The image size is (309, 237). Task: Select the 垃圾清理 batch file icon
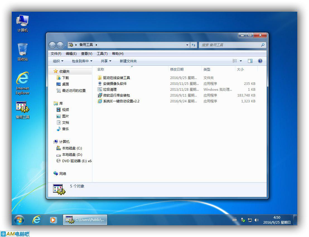click(100, 89)
